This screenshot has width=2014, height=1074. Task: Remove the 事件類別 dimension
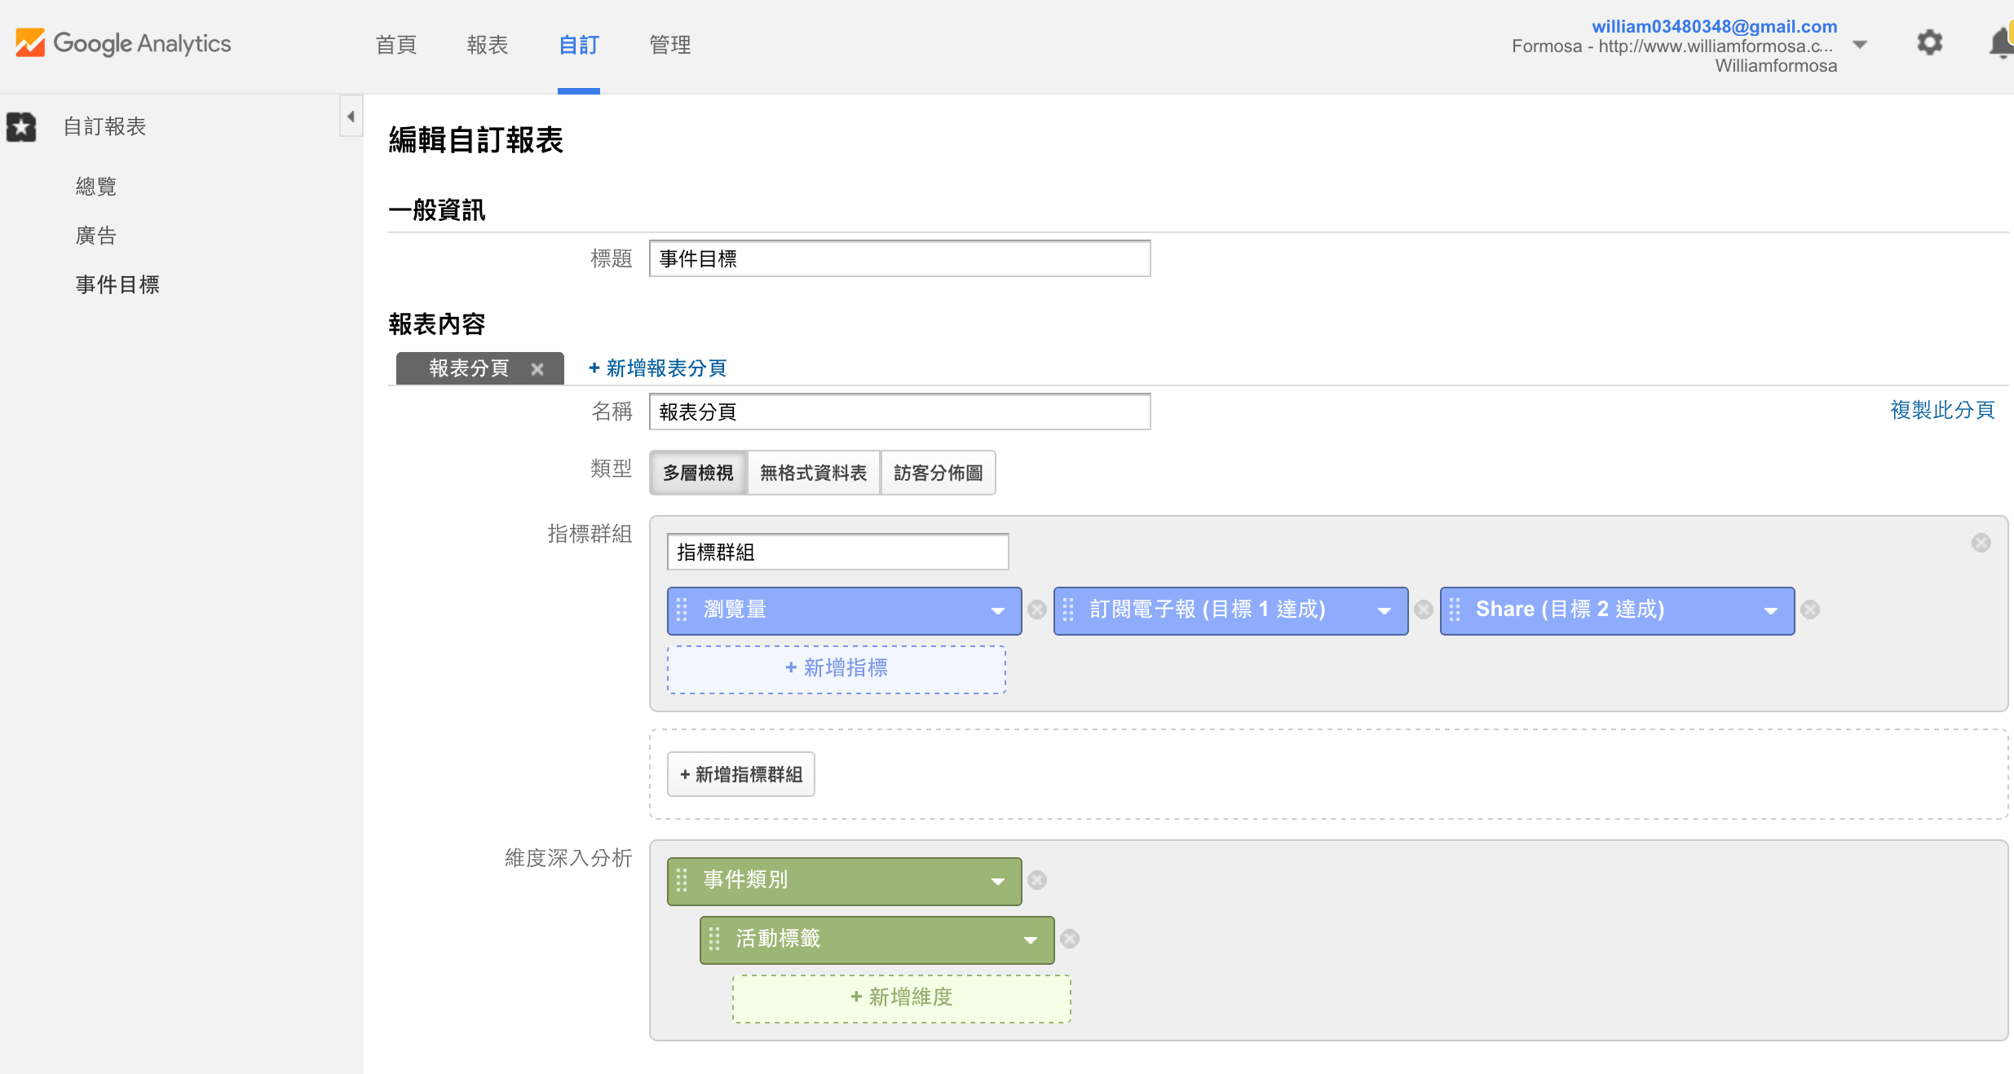point(1037,880)
